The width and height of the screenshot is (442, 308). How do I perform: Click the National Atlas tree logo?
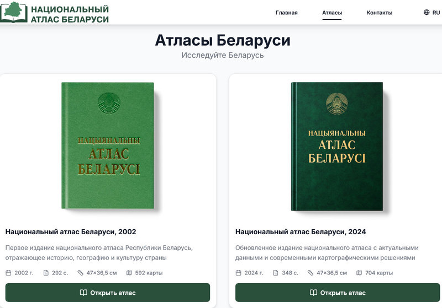point(13,12)
